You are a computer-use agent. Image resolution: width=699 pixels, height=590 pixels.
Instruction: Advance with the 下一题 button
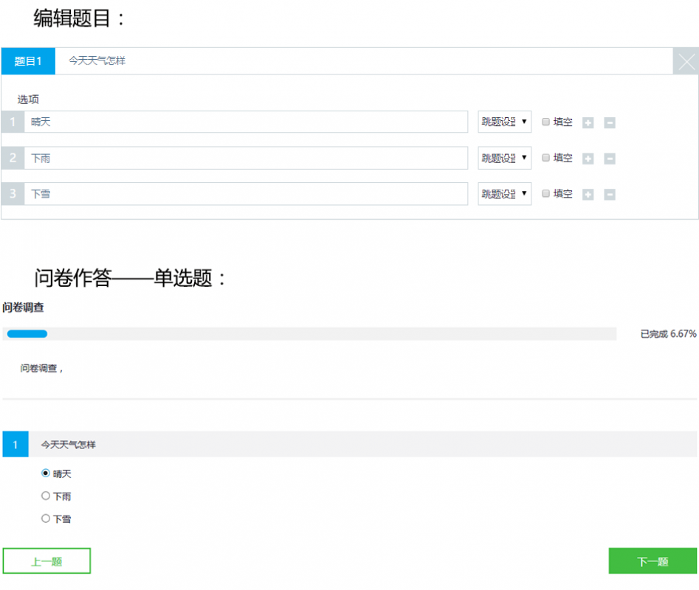(x=652, y=561)
